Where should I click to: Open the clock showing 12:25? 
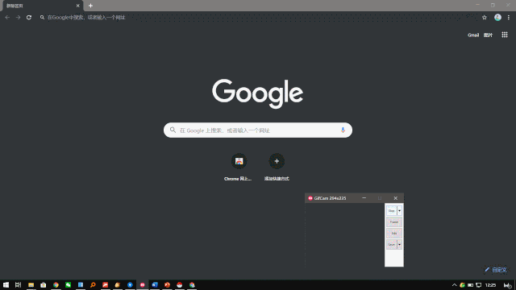[x=490, y=285]
